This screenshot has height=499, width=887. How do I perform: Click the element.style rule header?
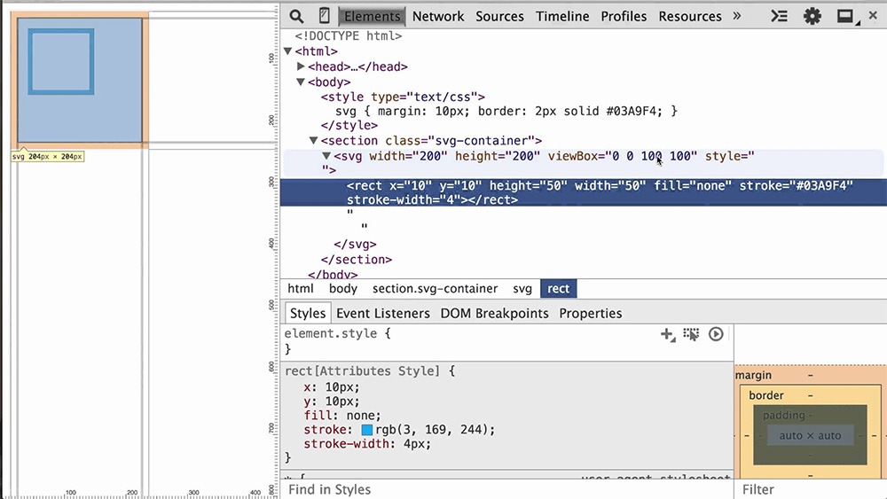(337, 333)
